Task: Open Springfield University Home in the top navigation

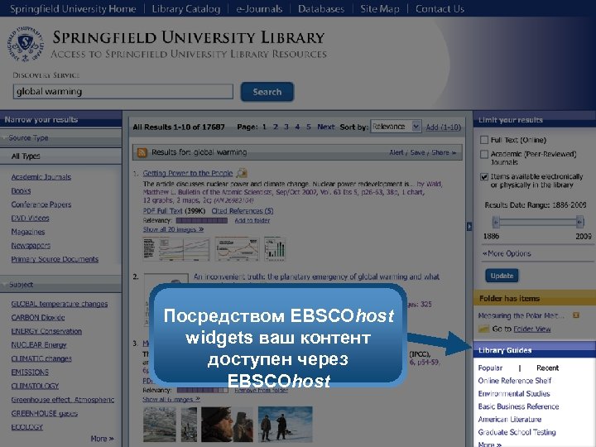Action: (73, 9)
